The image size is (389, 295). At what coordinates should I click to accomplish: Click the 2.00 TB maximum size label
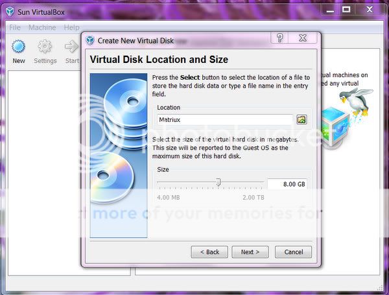[253, 198]
